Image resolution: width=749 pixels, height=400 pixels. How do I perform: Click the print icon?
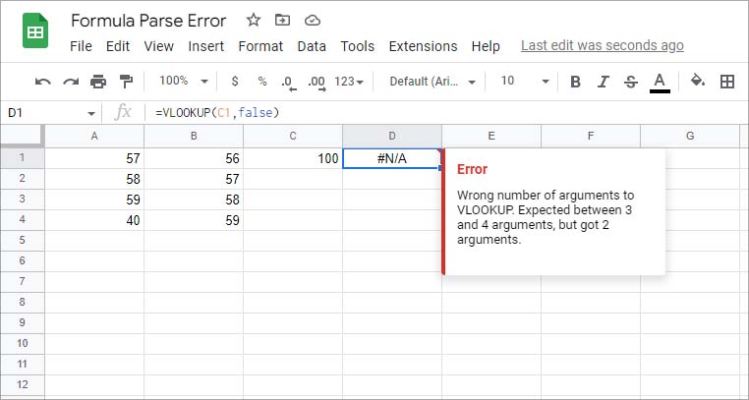tap(98, 82)
